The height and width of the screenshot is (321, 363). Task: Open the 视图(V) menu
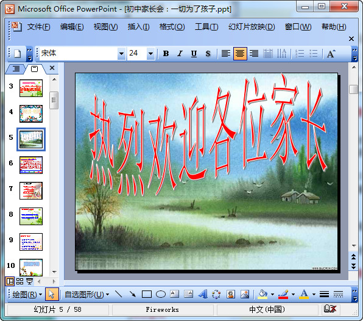click(105, 27)
